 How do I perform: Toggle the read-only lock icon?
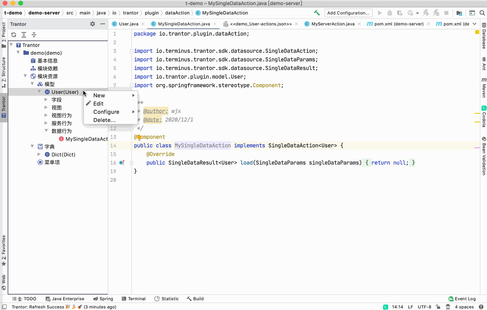click(x=438, y=307)
